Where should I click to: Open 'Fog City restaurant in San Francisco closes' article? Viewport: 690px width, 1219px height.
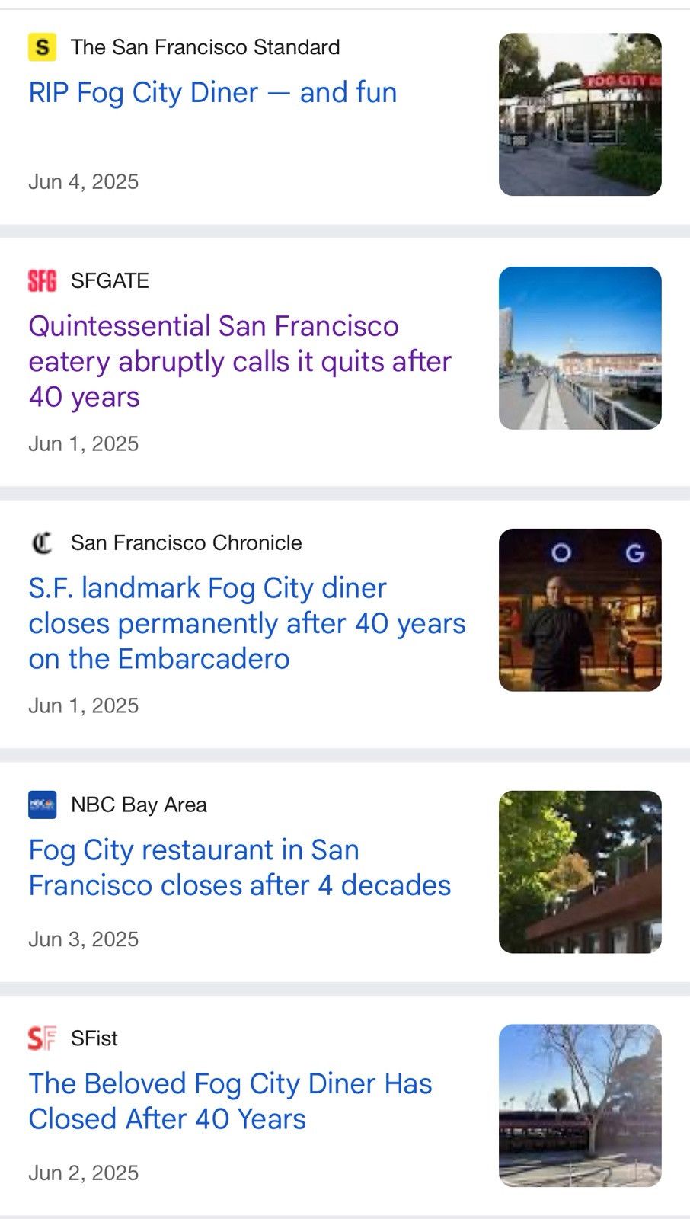[240, 868]
